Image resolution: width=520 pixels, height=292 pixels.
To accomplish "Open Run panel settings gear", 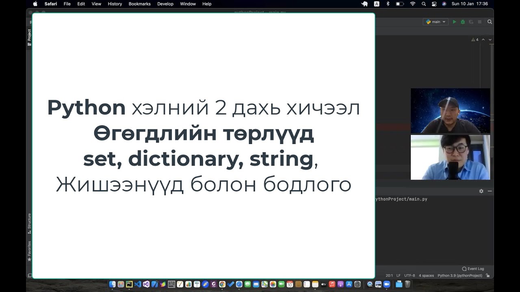I will [x=481, y=191].
